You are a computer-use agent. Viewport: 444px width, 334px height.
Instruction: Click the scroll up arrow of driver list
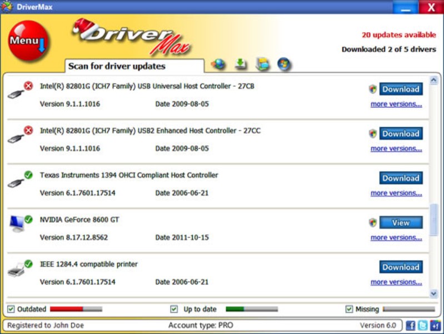click(434, 81)
